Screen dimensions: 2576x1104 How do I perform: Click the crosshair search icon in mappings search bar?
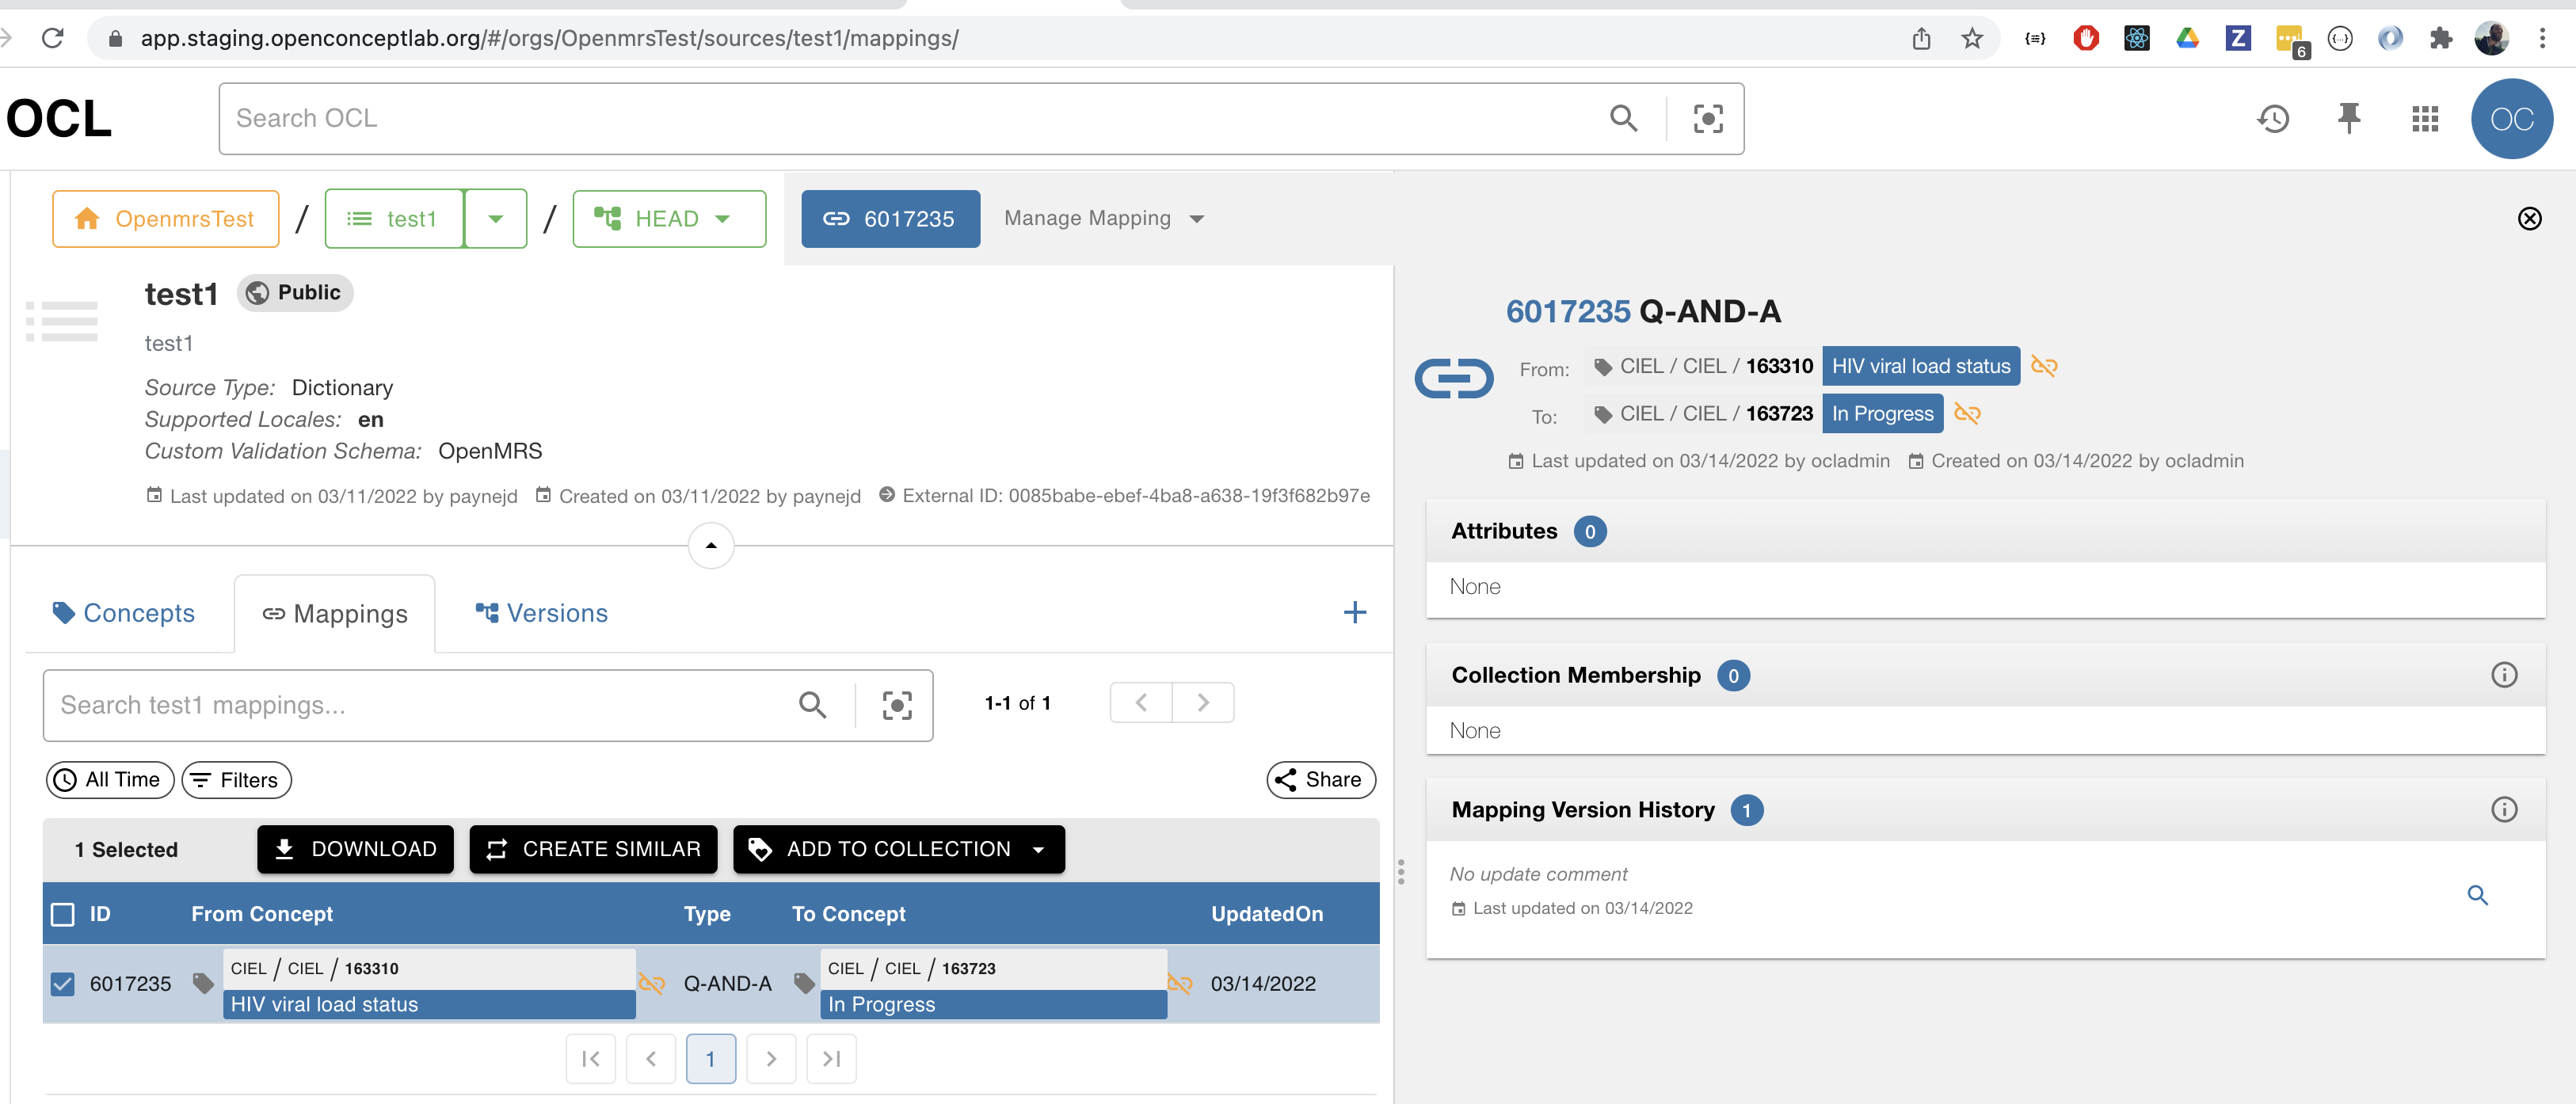pos(896,705)
